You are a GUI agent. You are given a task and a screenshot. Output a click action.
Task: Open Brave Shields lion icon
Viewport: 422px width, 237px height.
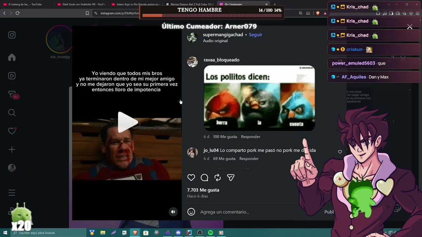[x=317, y=13]
